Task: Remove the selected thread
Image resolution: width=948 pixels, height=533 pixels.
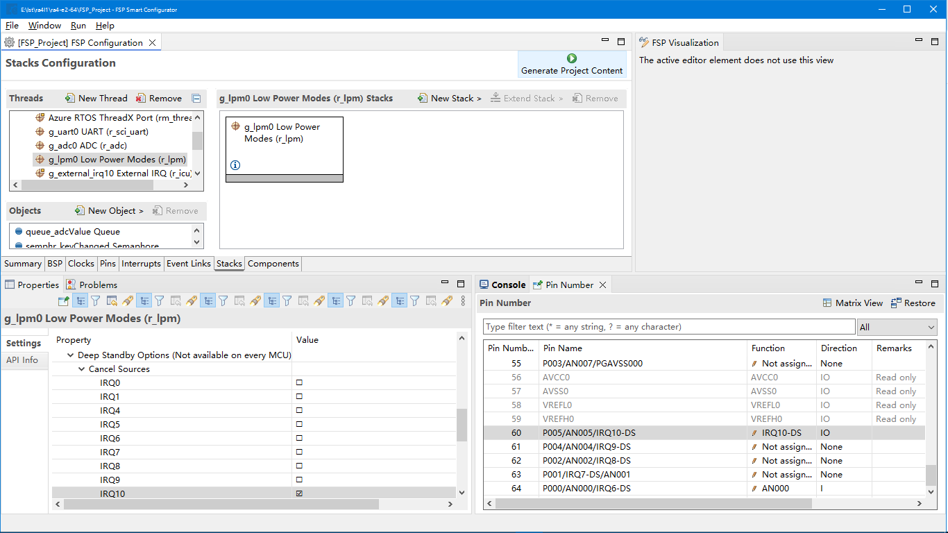Action: point(159,99)
